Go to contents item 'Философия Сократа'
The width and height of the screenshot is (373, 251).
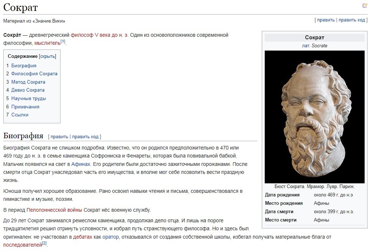pos(34,73)
